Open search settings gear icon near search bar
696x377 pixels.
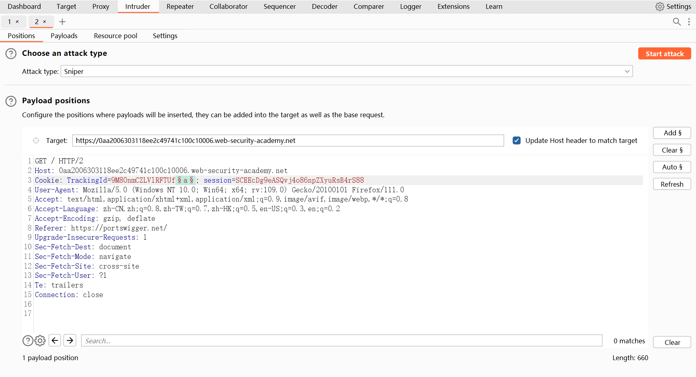(40, 341)
